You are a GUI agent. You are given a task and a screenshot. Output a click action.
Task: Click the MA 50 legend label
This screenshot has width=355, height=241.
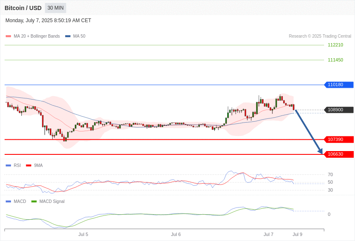(x=79, y=36)
